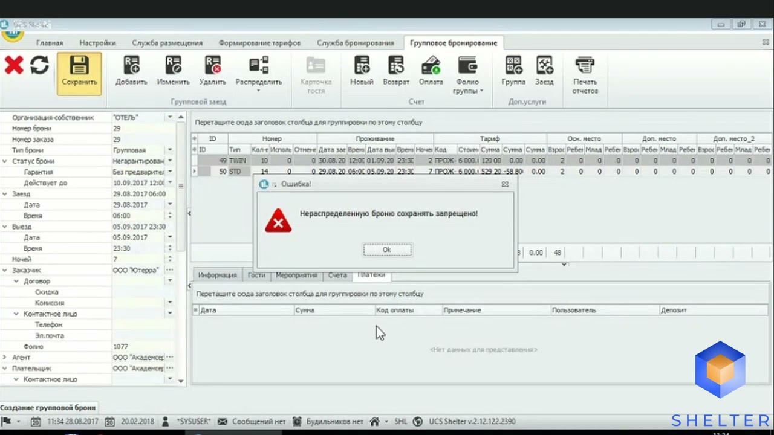
Task: Click the Заказчик ellipsis button
Action: tap(170, 270)
